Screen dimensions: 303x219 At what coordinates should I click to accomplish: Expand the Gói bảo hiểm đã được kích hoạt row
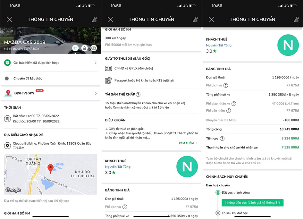[x=50, y=63]
